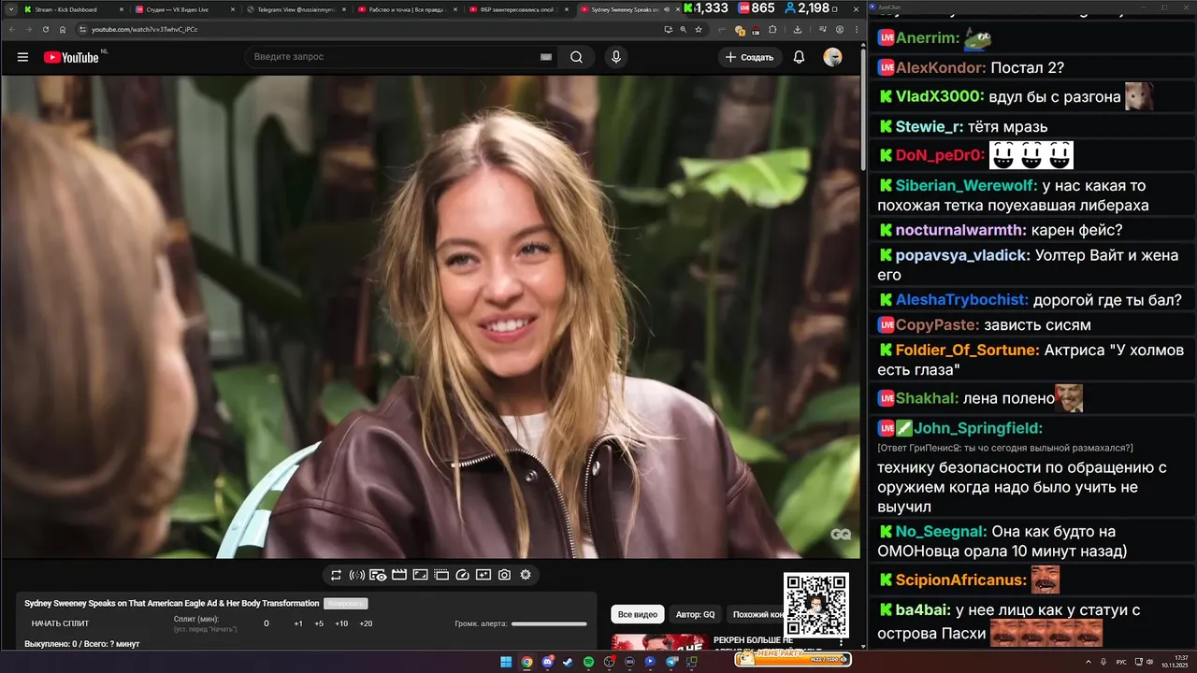Open the YouTube account avatar menu
The image size is (1197, 673).
[832, 57]
